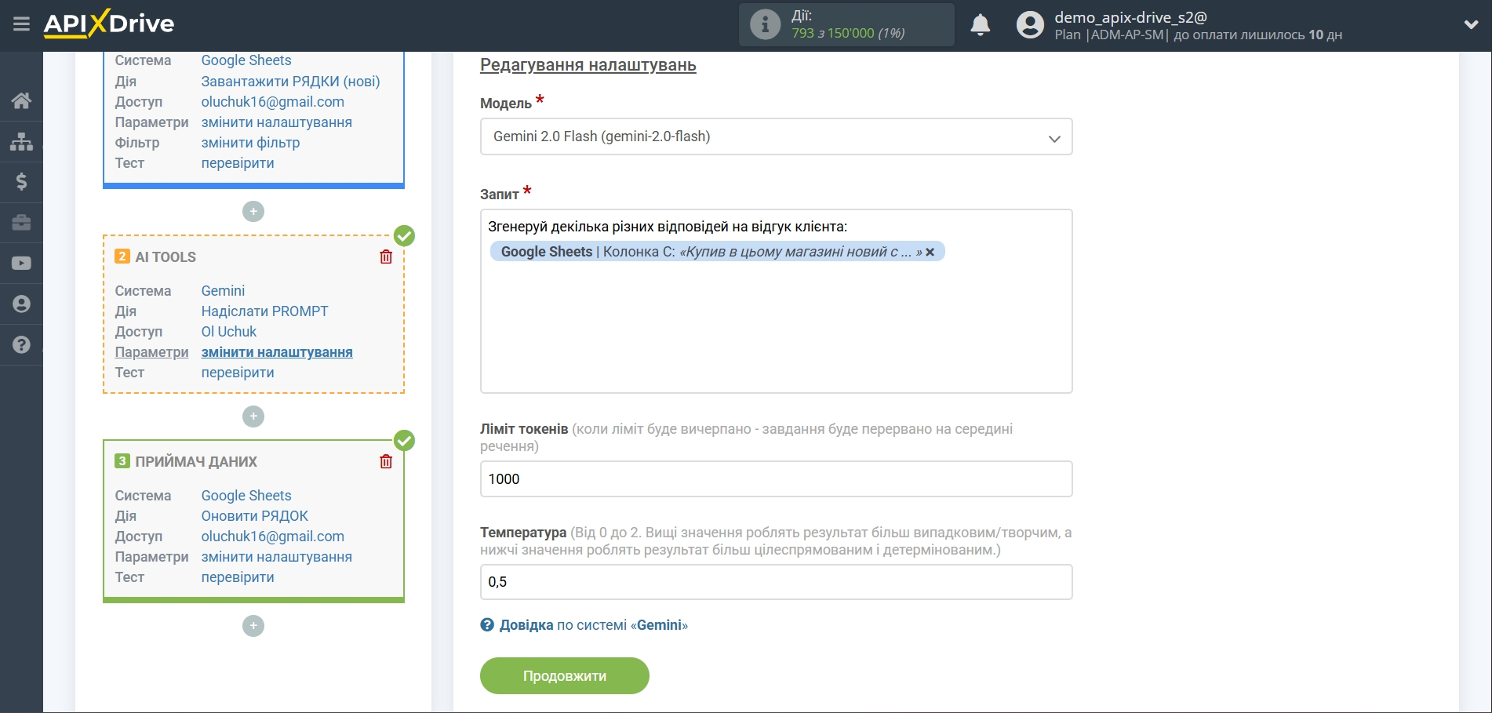Click Google Sheets system in ПРИЙМАЧ ДАНИХ
Screen dimensions: 1492x713
coord(246,496)
